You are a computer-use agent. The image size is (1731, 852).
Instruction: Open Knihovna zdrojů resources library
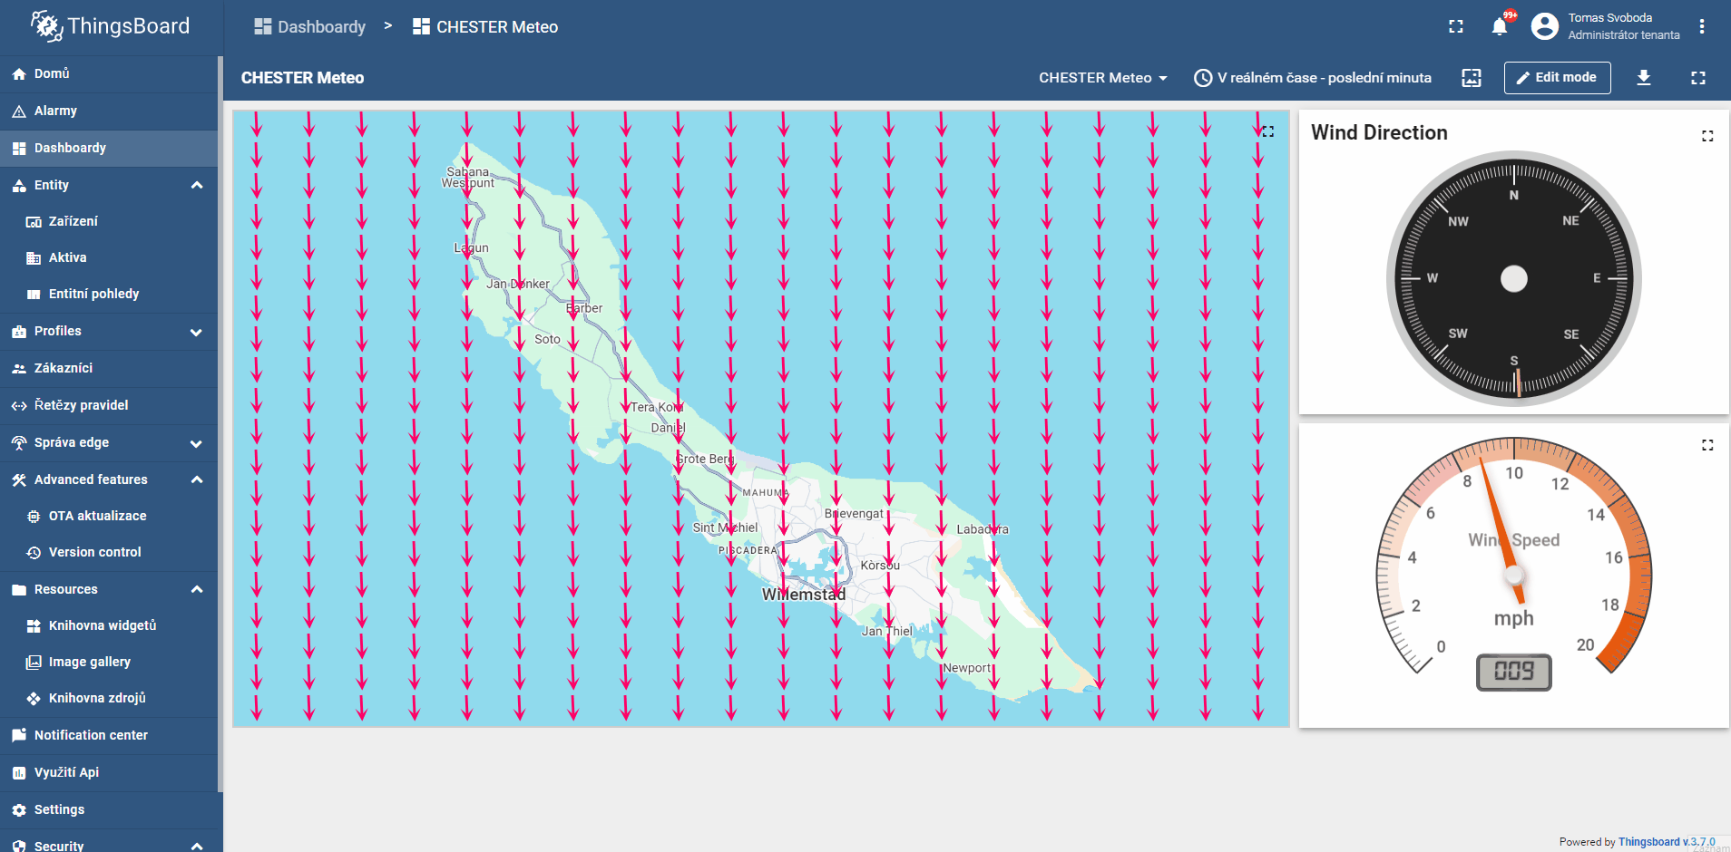[109, 698]
